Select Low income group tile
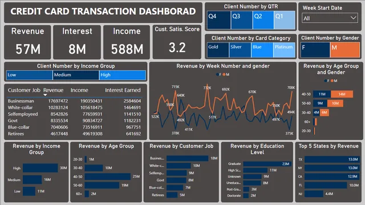This screenshot has width=365, height=205. tap(29, 75)
